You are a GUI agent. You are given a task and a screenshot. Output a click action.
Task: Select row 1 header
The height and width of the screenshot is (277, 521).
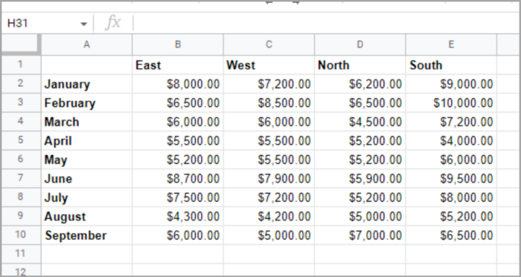[21, 65]
